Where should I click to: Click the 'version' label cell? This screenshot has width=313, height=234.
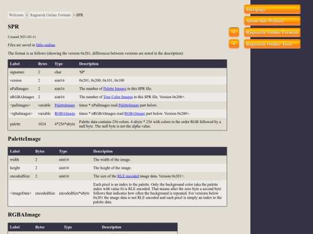[x=16, y=80]
